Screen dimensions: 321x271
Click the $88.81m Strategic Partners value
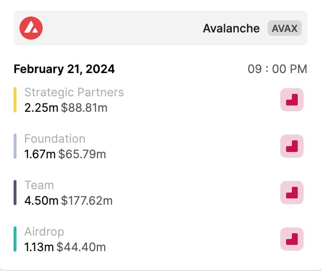tap(84, 108)
